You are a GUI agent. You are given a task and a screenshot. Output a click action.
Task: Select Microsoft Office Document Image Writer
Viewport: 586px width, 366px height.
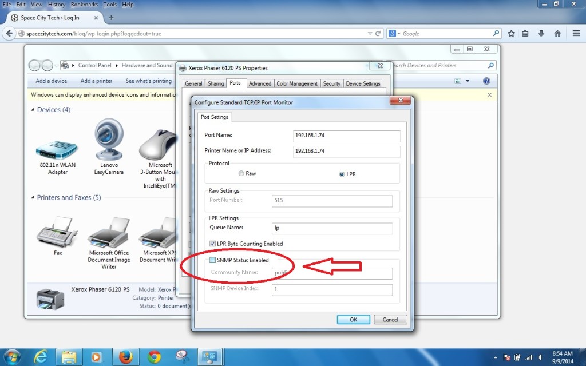pyautogui.click(x=109, y=243)
